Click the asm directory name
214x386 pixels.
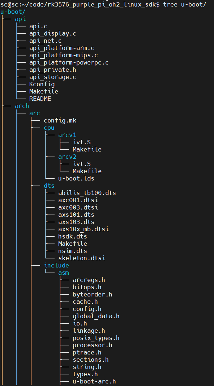coord(63,273)
